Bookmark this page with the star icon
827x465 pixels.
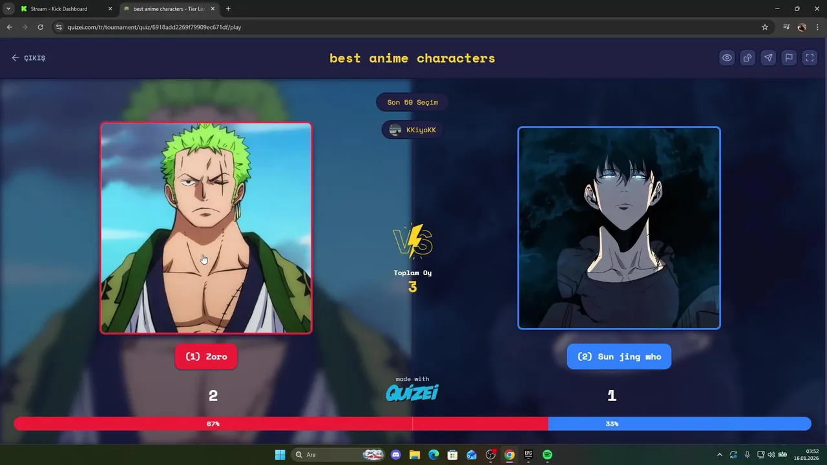click(x=765, y=27)
